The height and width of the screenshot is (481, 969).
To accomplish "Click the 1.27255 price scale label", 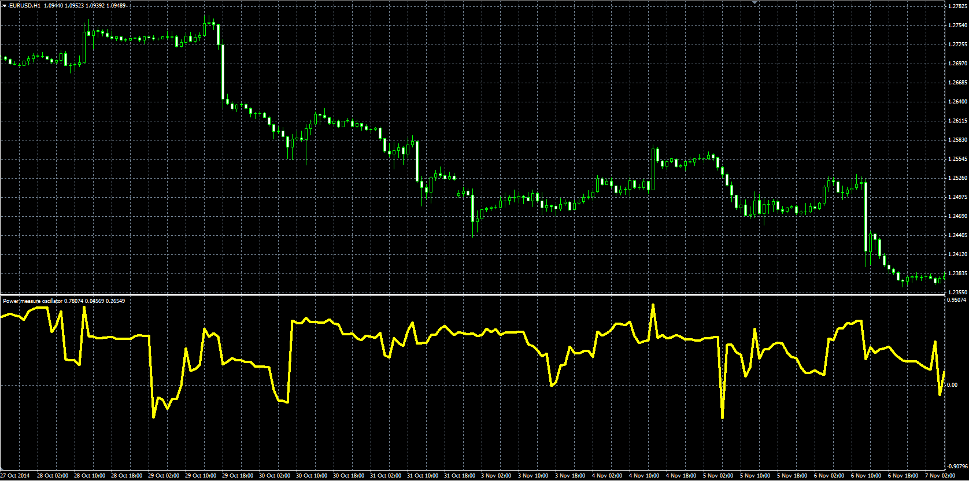I will point(958,45).
